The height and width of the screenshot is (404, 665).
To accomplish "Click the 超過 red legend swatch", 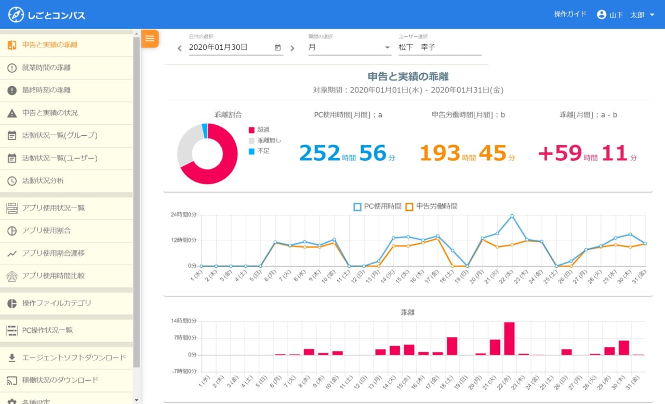I will pyautogui.click(x=251, y=129).
